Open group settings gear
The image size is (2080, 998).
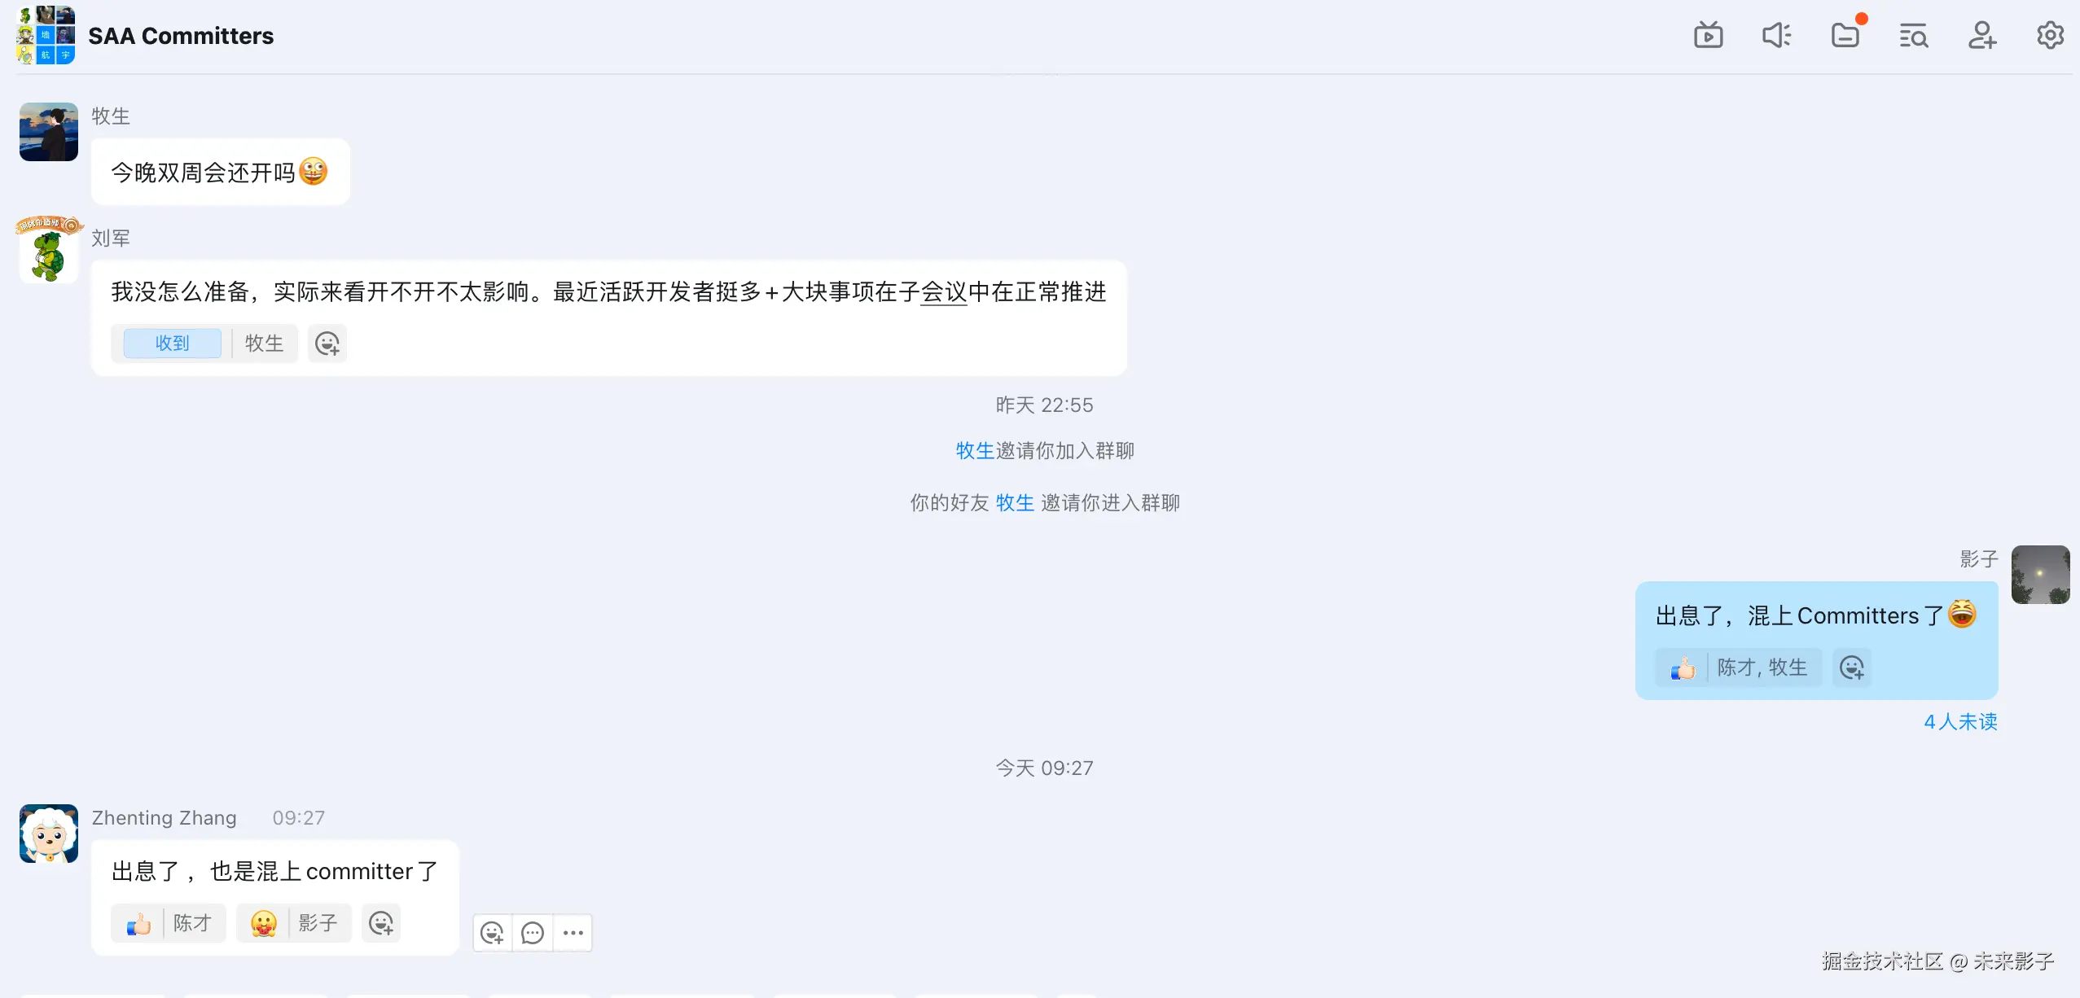[x=2050, y=36]
